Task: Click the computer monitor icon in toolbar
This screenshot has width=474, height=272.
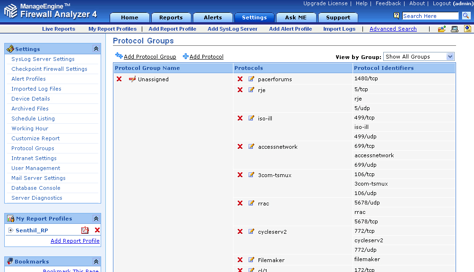Action: (x=455, y=29)
